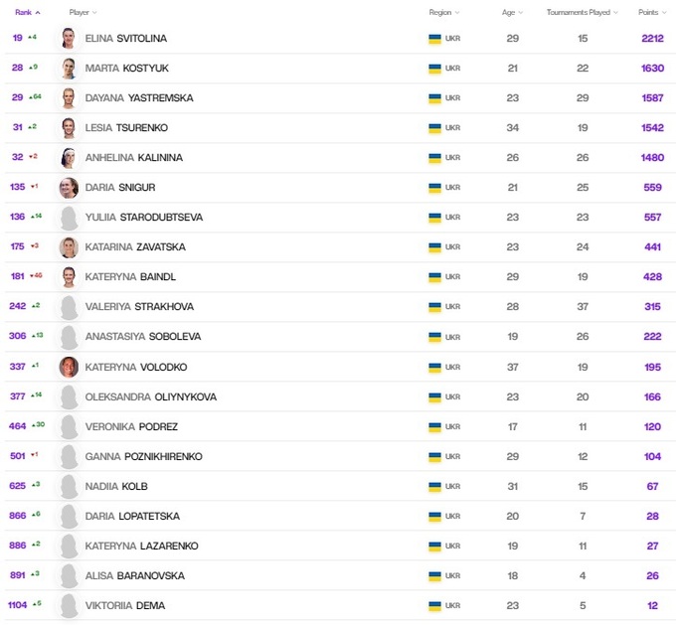This screenshot has height=625, width=676.
Task: Click placeholder avatar for Yuliia Starodubtseva
Action: tap(69, 218)
